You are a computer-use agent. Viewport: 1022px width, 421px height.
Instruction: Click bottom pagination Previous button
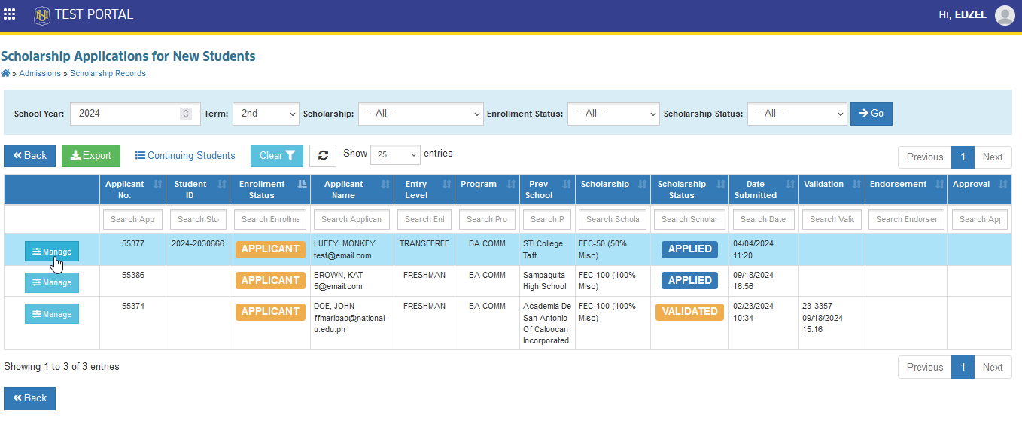(925, 368)
